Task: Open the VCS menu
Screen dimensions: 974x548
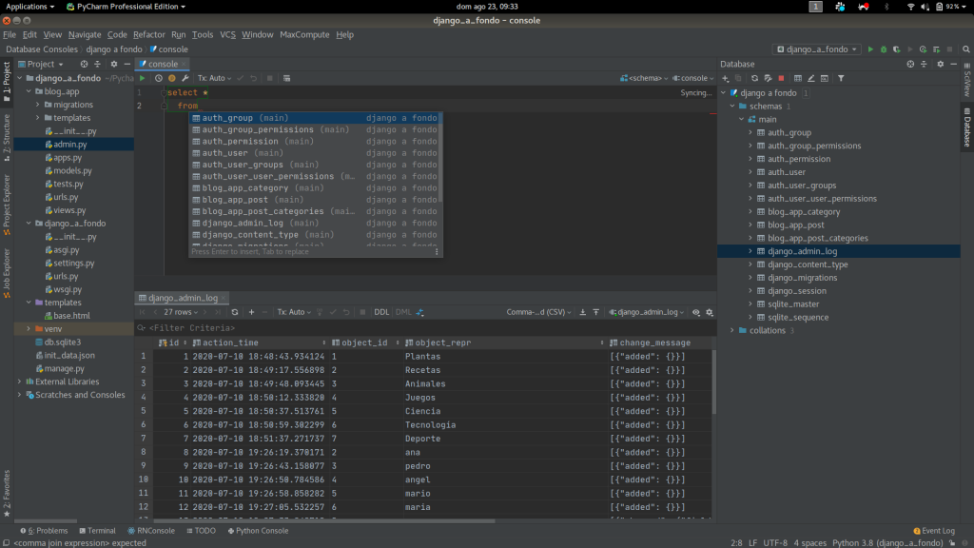Action: pos(228,35)
